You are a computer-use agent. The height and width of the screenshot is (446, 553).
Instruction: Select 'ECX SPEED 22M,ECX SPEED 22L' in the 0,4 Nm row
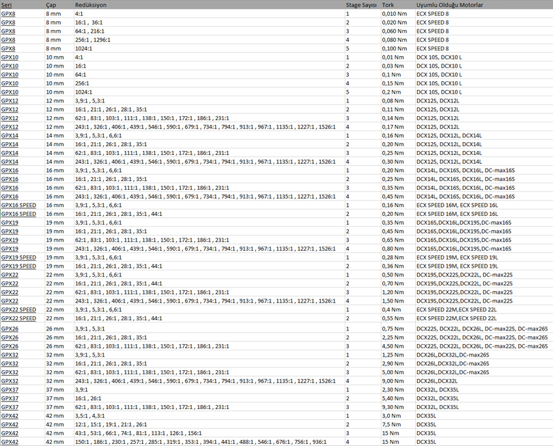click(x=456, y=310)
